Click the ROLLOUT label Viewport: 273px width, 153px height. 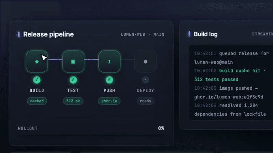28,129
